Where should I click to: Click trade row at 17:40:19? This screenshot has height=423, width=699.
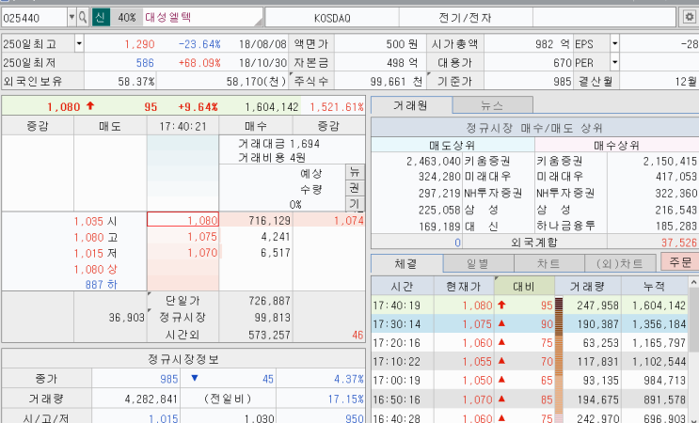(530, 305)
